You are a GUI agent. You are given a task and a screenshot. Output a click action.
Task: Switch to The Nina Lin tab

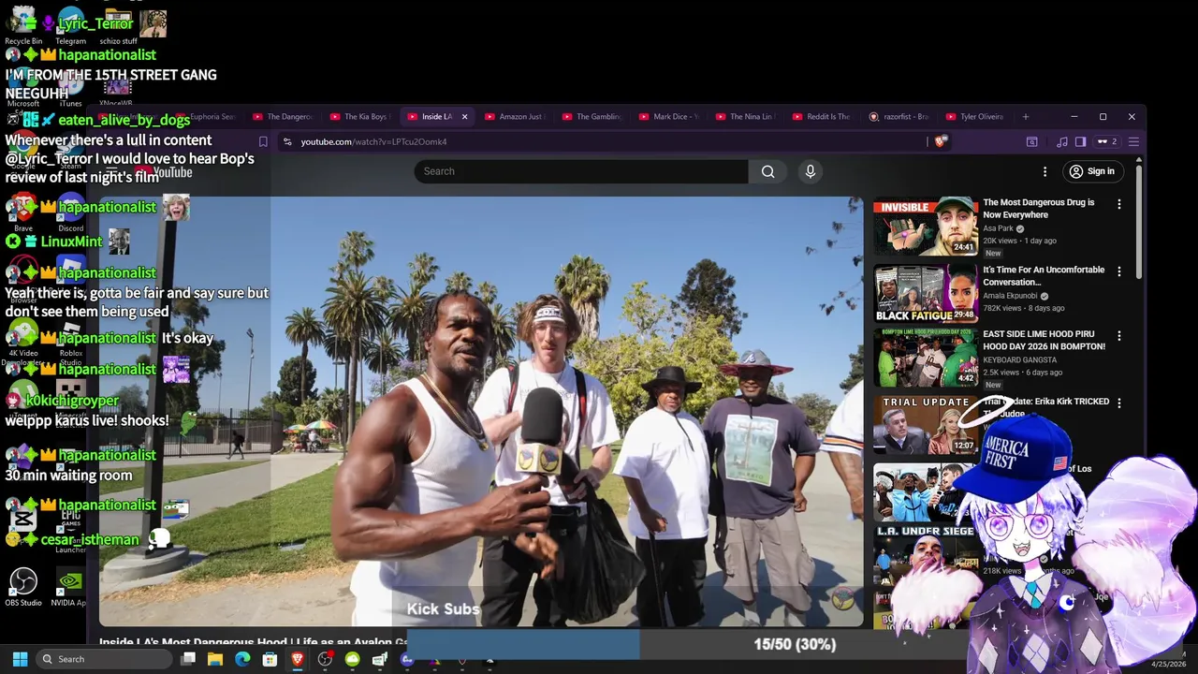(x=745, y=117)
